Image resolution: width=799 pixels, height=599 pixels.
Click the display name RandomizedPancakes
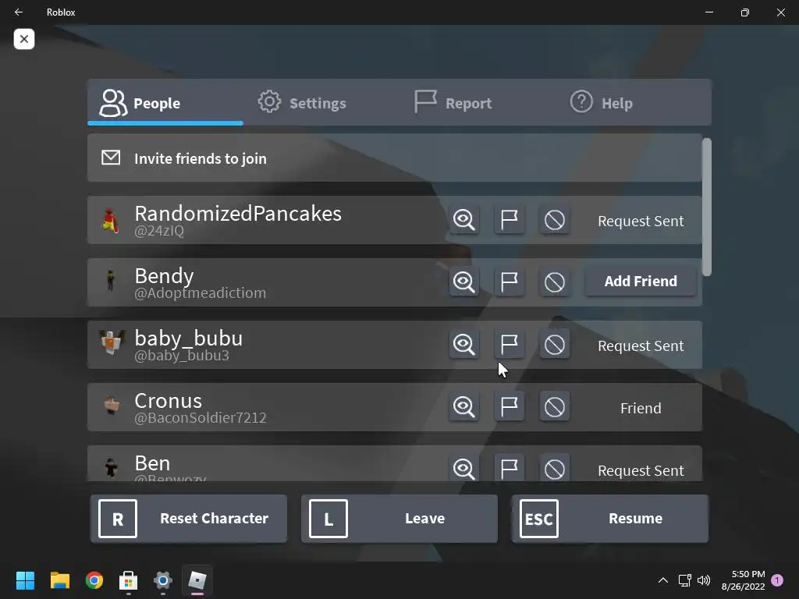(238, 214)
